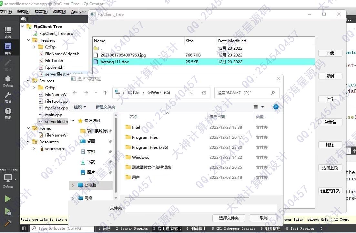The height and width of the screenshot is (233, 356).
Task: Open main.cpp in project tree
Action: pyautogui.click(x=54, y=115)
